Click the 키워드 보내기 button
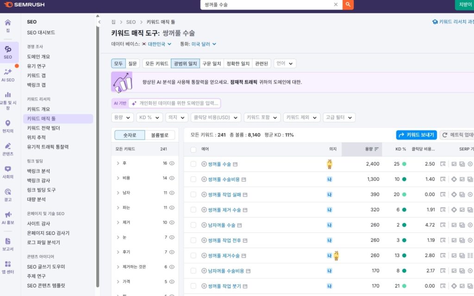This screenshot has height=296, width=474. 416,135
